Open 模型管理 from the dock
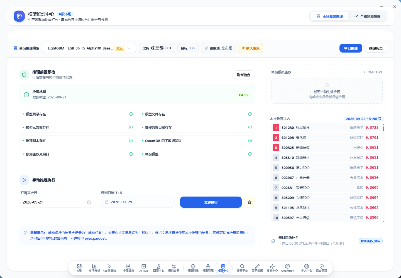 click(x=208, y=268)
